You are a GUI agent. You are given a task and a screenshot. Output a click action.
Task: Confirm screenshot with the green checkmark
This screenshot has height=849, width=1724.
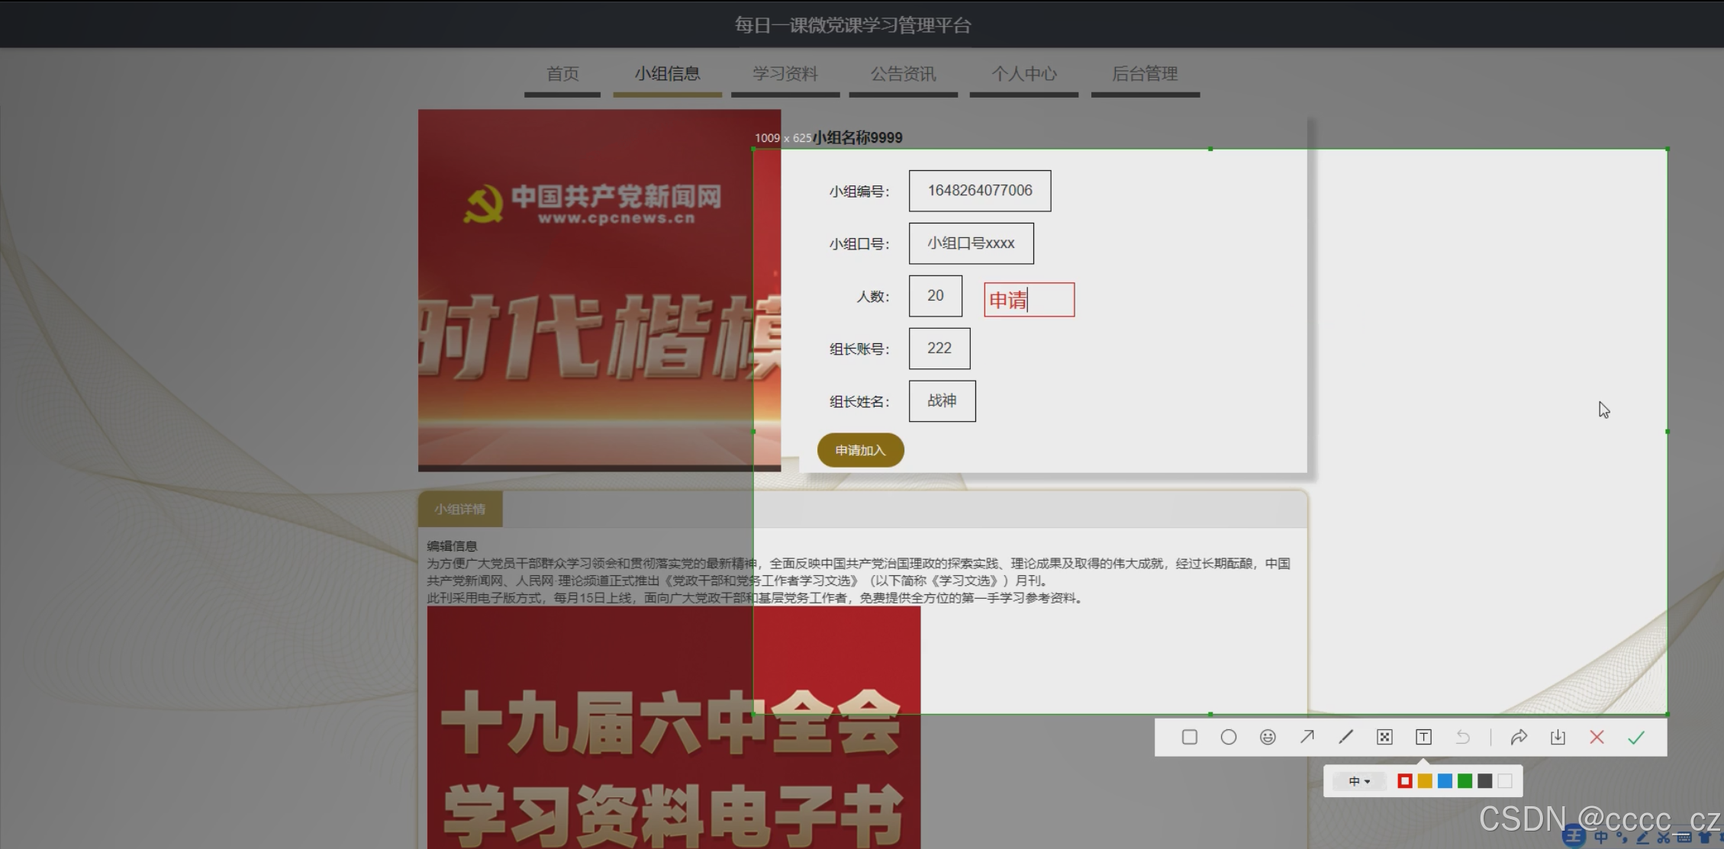coord(1635,737)
